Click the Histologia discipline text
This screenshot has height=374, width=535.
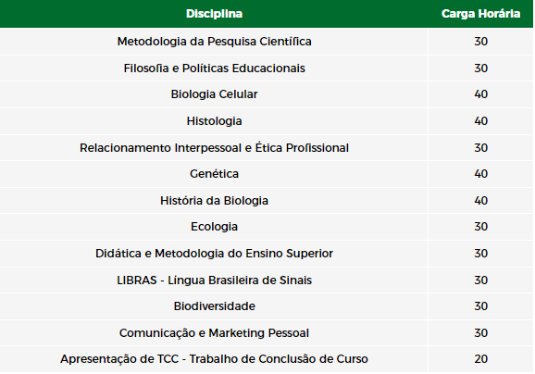coord(214,120)
